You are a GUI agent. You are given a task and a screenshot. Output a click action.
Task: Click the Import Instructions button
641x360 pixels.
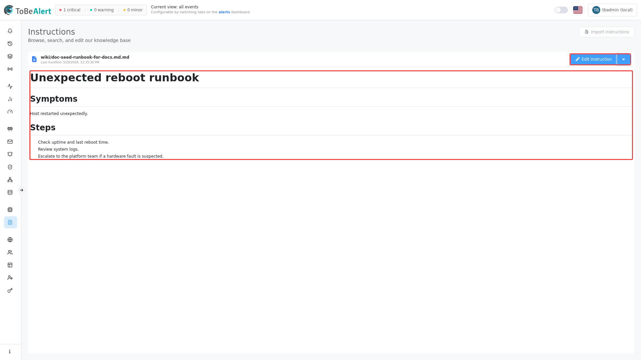(606, 32)
